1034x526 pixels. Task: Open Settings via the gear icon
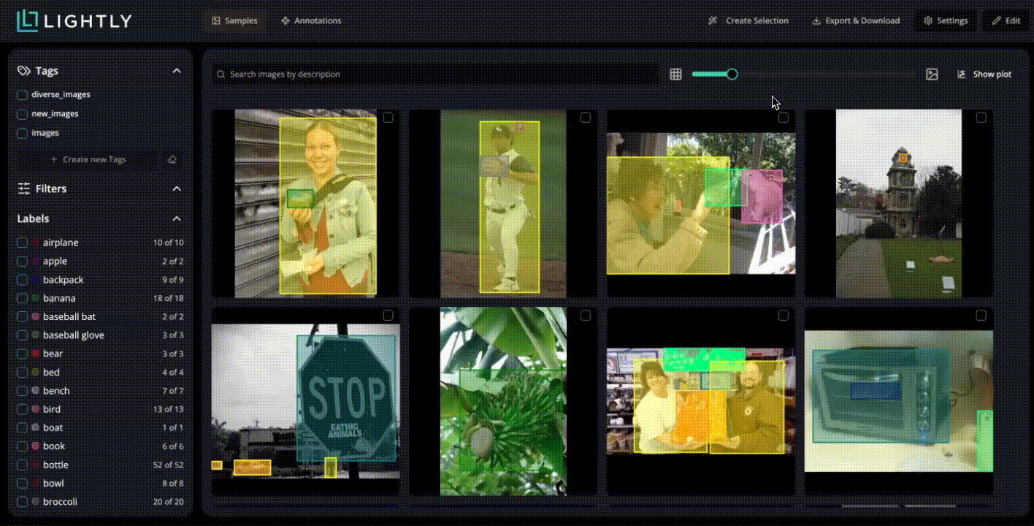(926, 20)
